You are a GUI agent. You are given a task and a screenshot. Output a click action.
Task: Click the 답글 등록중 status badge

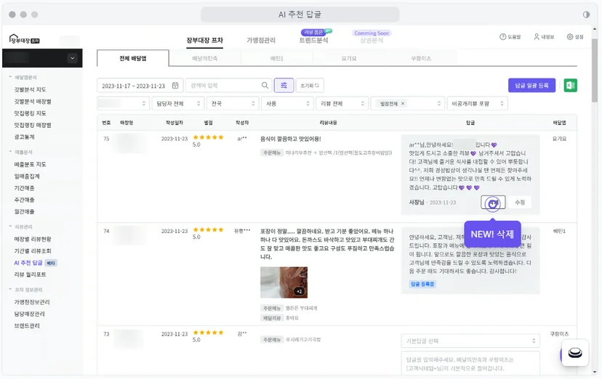pyautogui.click(x=422, y=284)
